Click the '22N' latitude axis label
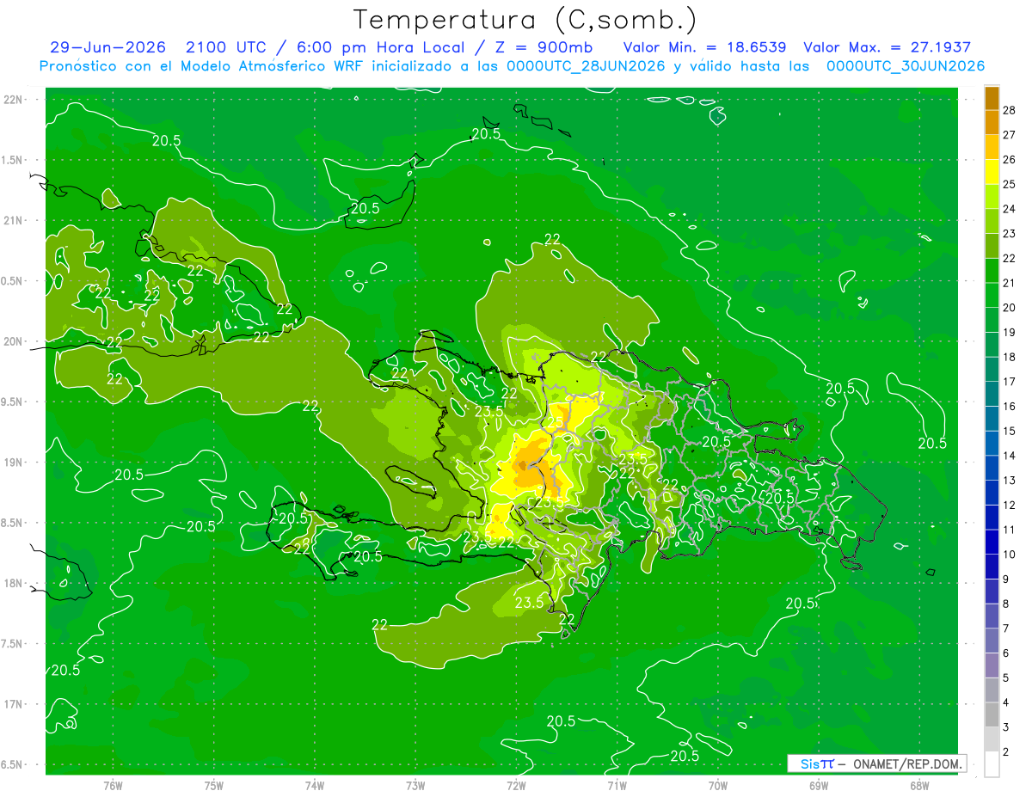The width and height of the screenshot is (1032, 797). point(14,100)
